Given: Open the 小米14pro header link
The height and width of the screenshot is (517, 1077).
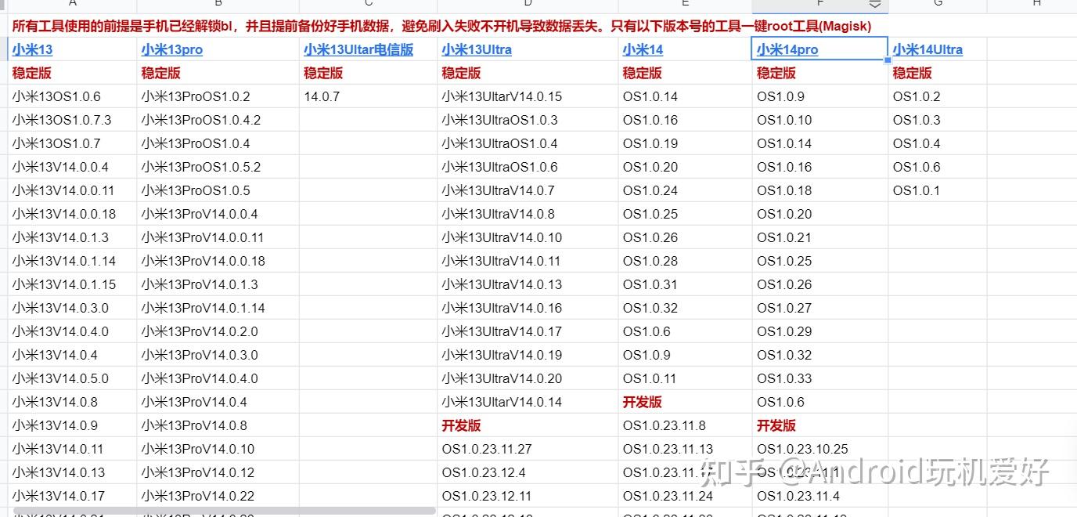Looking at the screenshot, I should 787,49.
